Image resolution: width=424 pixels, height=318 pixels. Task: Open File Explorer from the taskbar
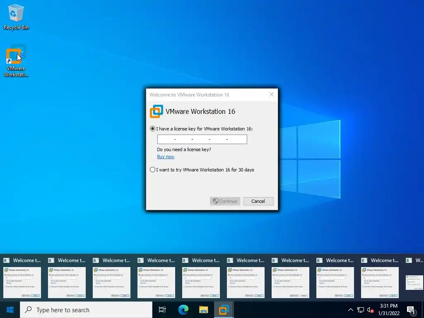click(x=203, y=310)
